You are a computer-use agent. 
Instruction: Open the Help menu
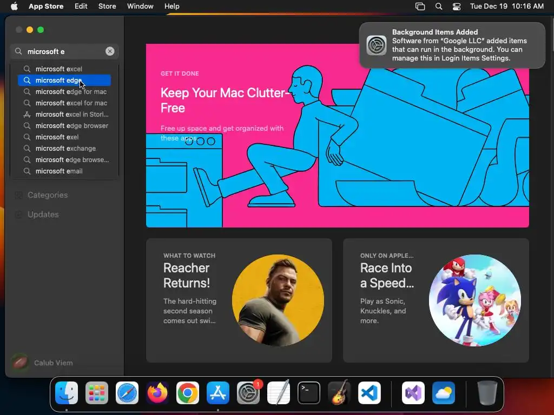pos(172,6)
